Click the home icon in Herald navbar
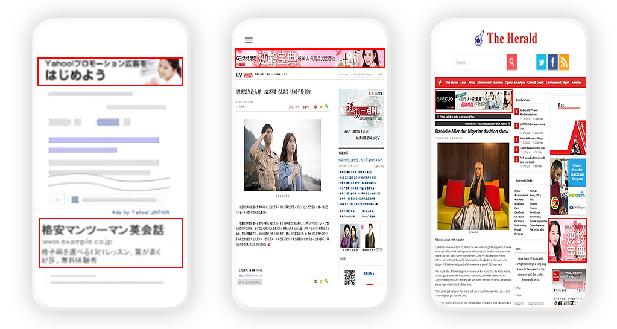Screen dimensions: 617x329 (440, 82)
